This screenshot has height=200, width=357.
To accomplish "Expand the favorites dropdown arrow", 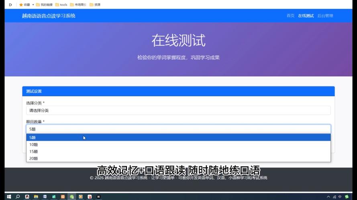I will click(33, 4).
